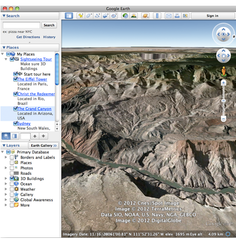236x244 pixels.
Task: Expand the Photos layer
Action: (6, 168)
